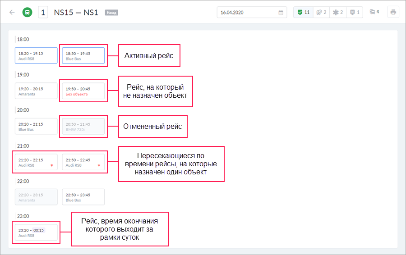Image resolution: width=406 pixels, height=255 pixels.
Task: Click the back arrow icon
Action: click(x=12, y=12)
